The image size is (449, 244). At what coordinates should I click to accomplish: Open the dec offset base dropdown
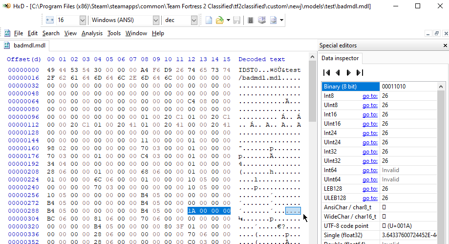[x=194, y=20]
